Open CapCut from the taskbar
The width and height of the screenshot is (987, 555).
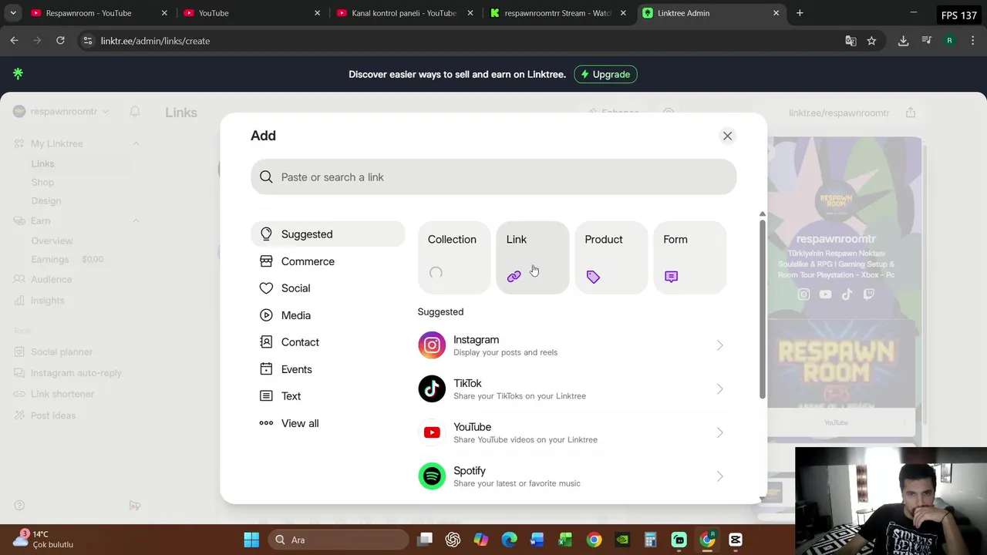(x=736, y=540)
